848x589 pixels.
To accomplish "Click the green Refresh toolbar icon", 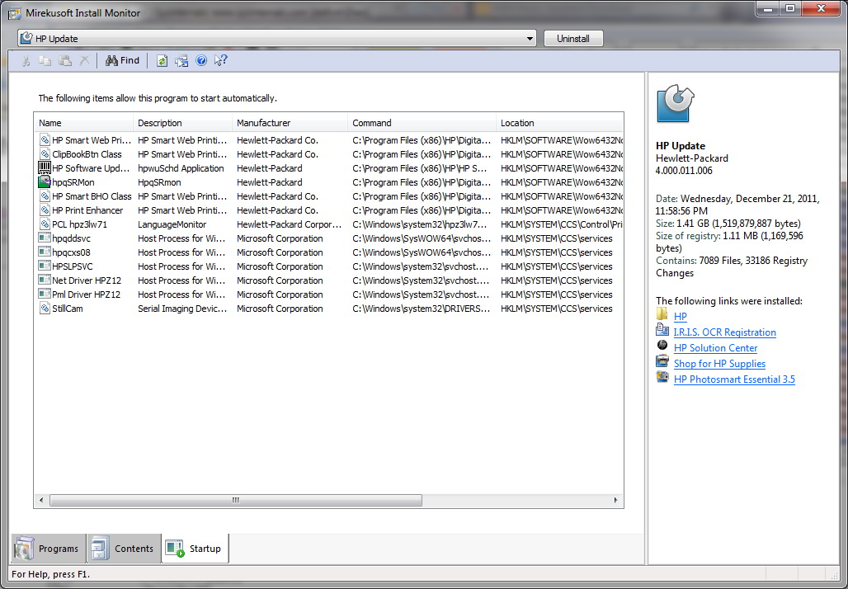I will [163, 60].
